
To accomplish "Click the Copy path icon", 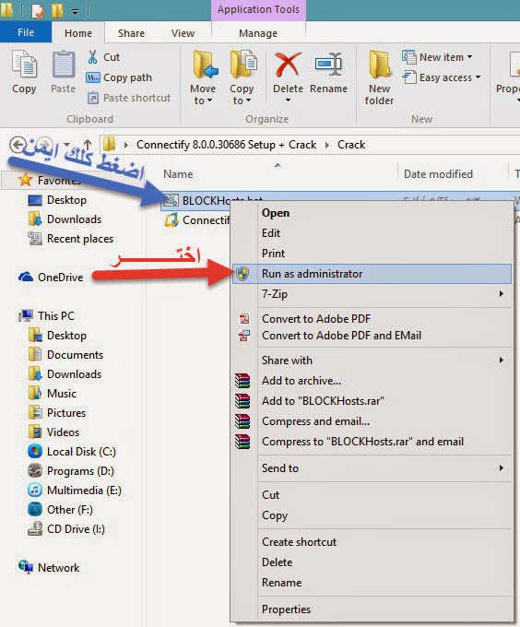I will pos(93,77).
